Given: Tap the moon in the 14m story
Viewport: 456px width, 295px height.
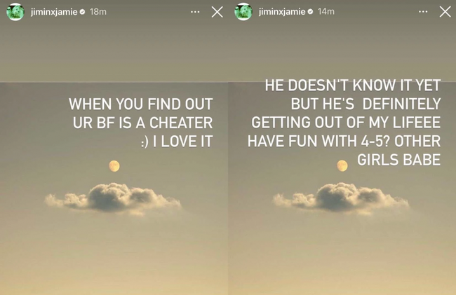Looking at the screenshot, I should coord(342,166).
